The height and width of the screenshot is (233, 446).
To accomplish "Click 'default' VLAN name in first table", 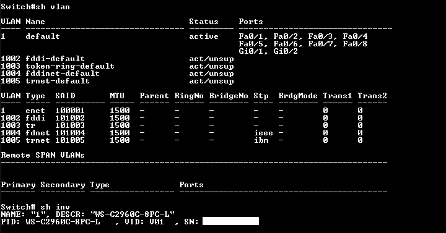I will (x=43, y=36).
